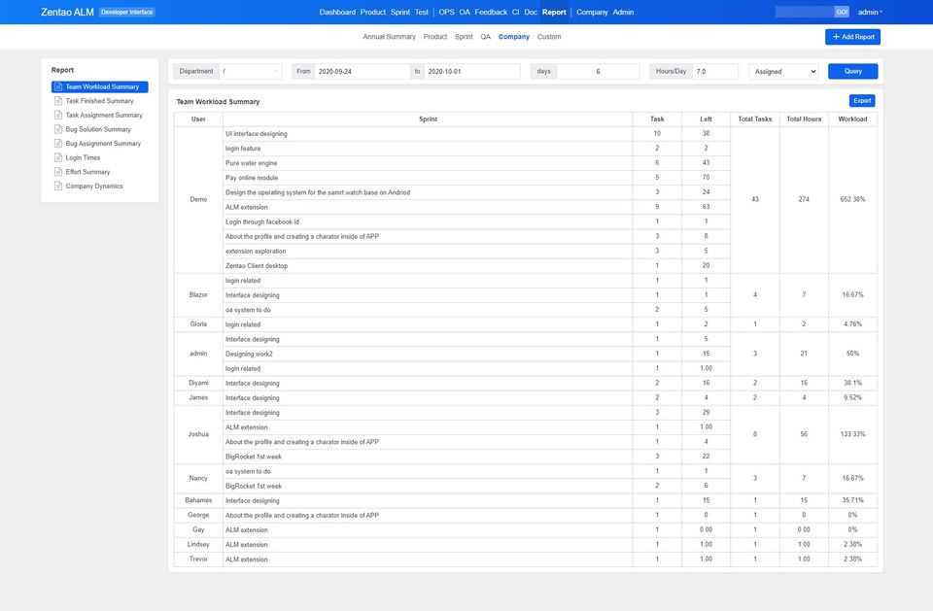Click the Add Report button
This screenshot has width=933, height=611.
(x=852, y=37)
